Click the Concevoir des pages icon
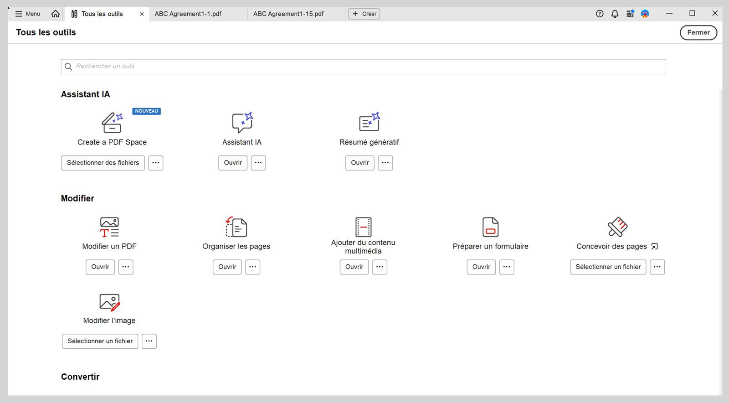 617,227
